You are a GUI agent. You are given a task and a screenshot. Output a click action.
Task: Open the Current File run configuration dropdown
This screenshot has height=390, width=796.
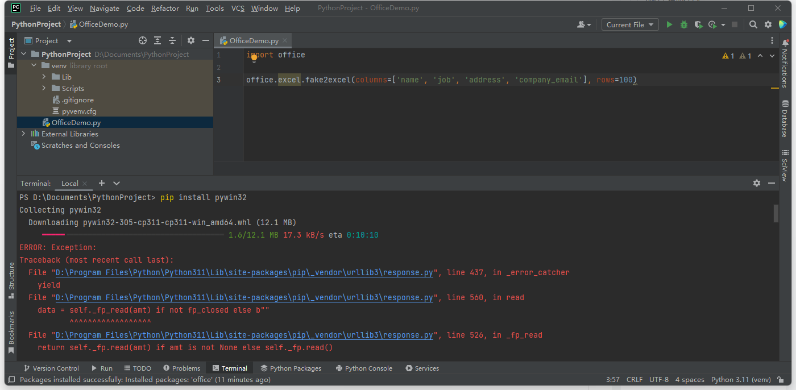pyautogui.click(x=630, y=24)
